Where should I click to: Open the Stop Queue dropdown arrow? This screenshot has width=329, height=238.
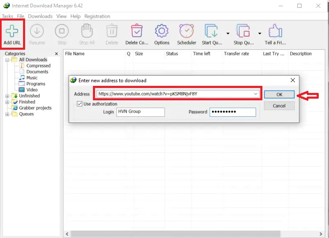[259, 33]
